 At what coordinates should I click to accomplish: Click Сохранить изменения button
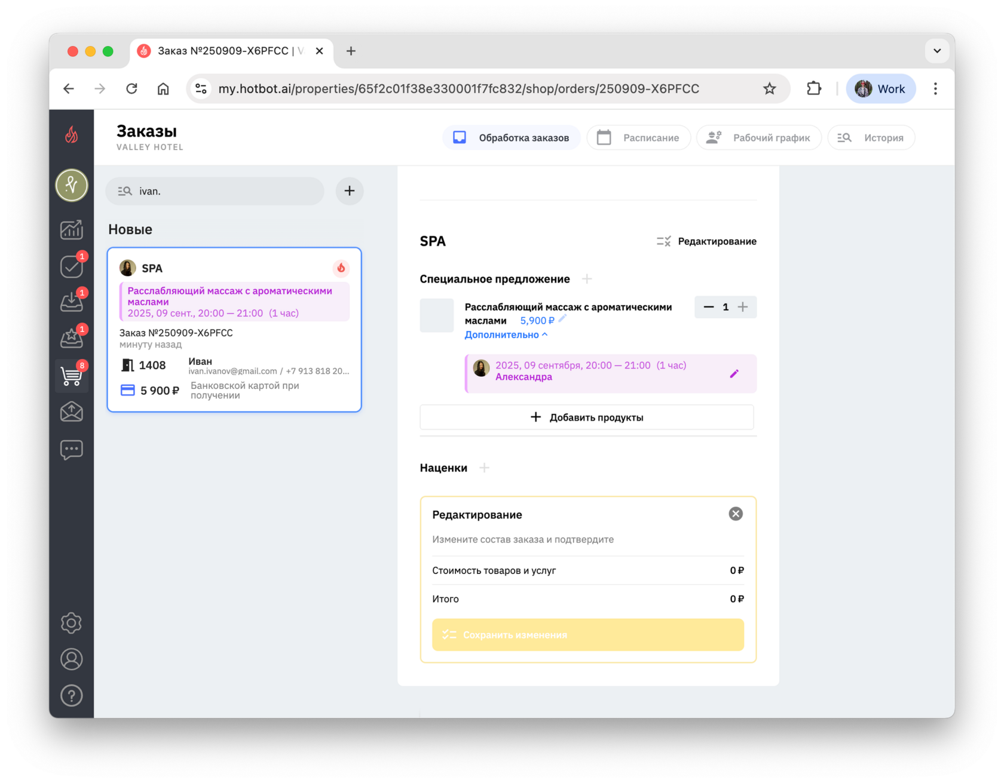(588, 635)
